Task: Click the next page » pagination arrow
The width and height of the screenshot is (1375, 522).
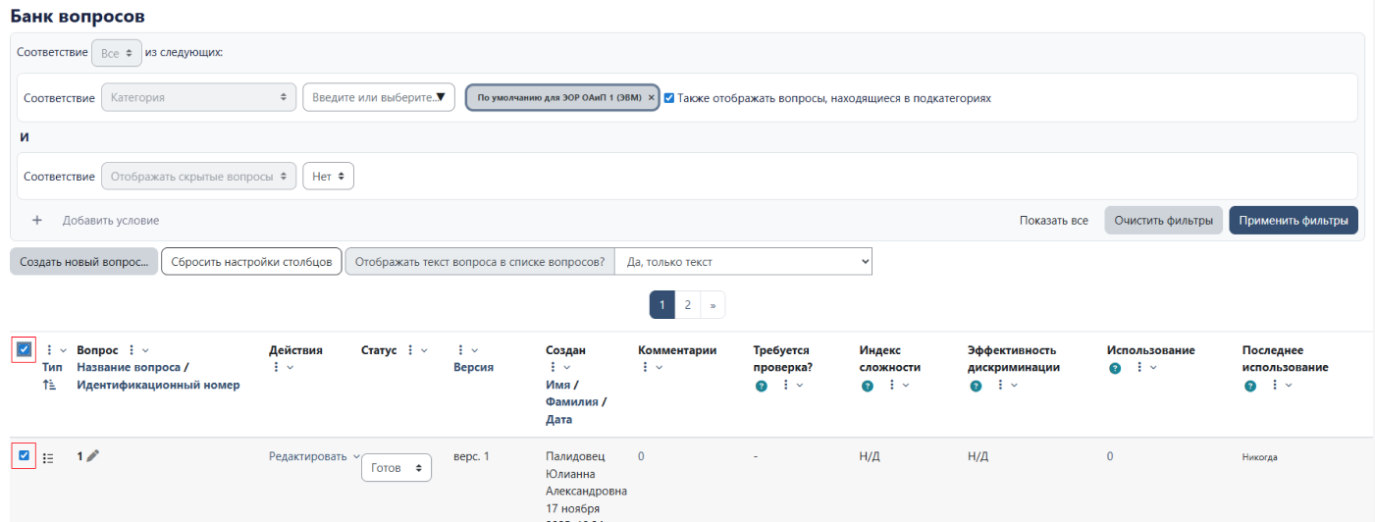Action: point(713,305)
